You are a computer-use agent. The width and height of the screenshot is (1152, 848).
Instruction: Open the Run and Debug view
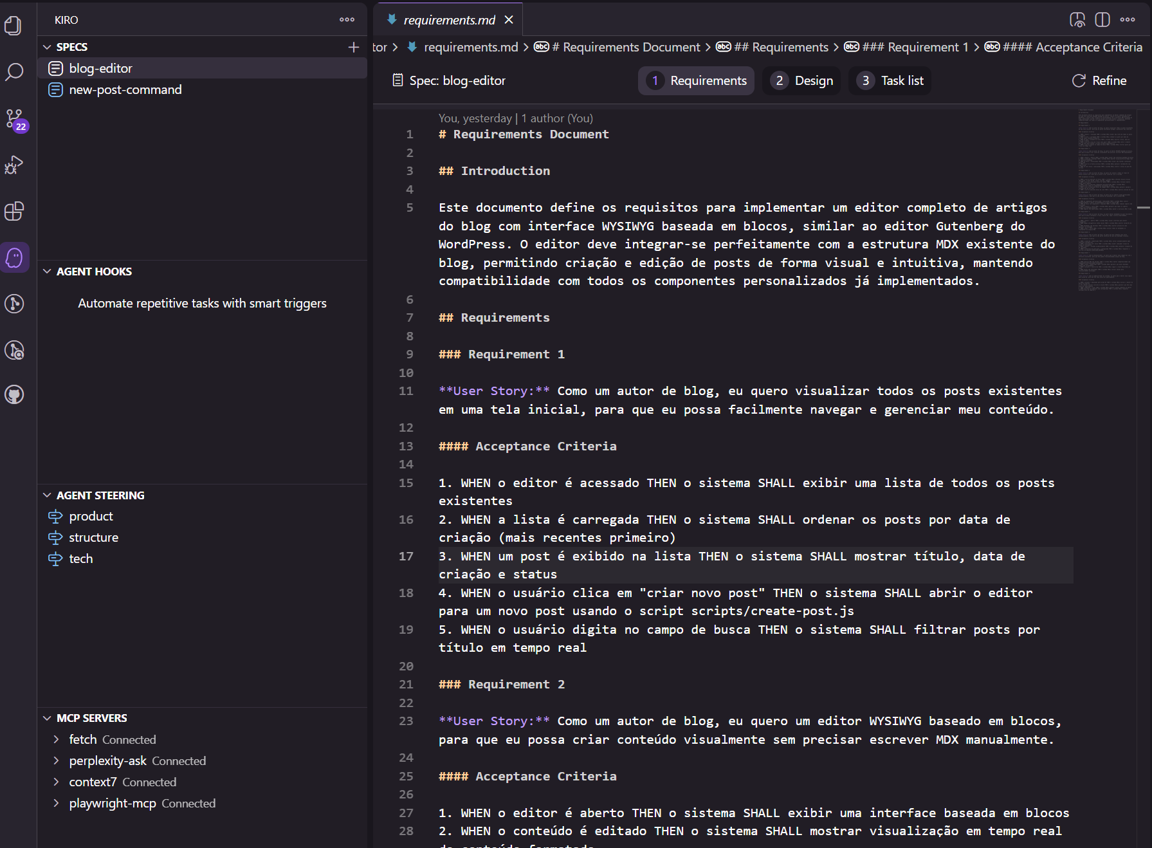(x=14, y=165)
